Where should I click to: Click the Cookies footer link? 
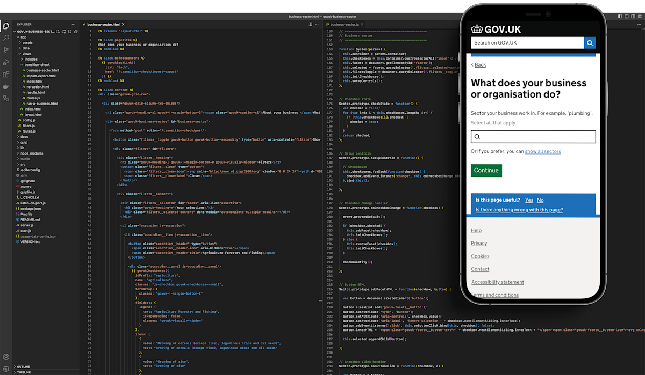point(480,256)
